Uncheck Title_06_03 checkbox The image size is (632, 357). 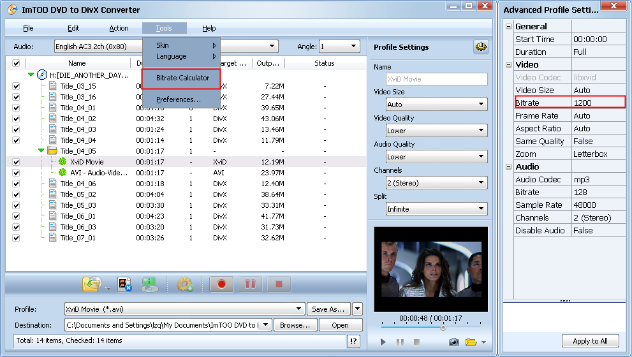click(16, 227)
